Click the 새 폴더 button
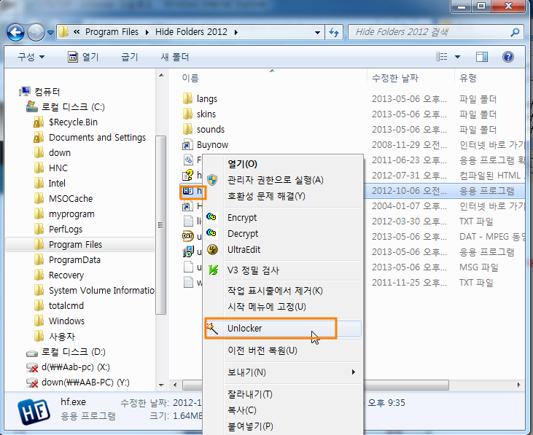The image size is (533, 435). coord(175,57)
